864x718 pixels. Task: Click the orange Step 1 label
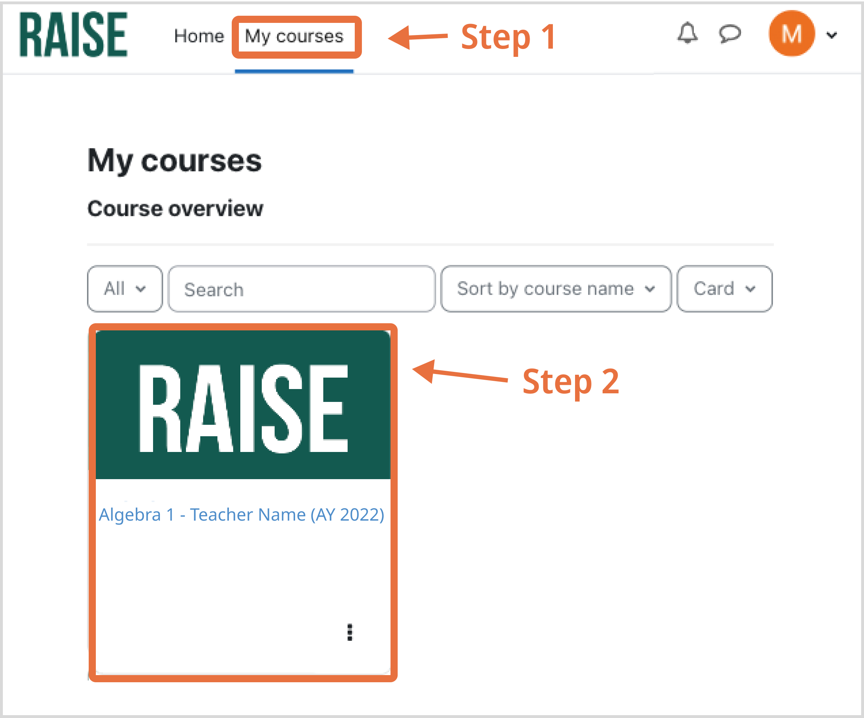tap(509, 38)
